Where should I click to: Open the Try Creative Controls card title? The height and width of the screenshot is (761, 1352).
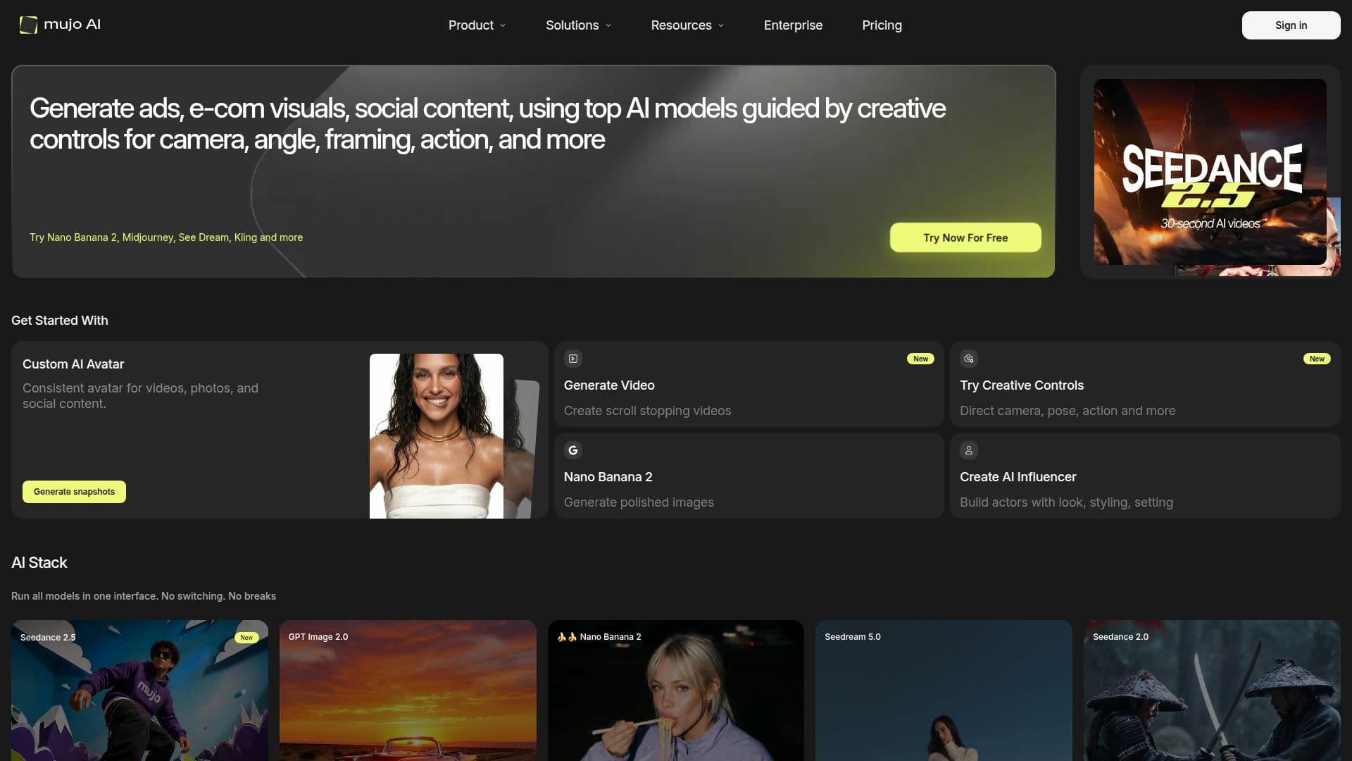(1022, 385)
